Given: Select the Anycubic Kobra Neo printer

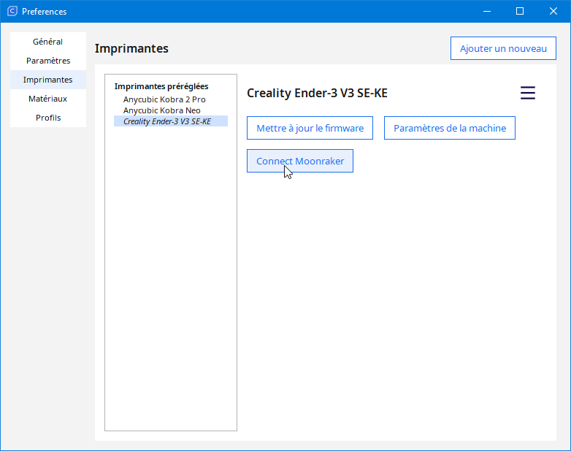Looking at the screenshot, I should 171,110.
